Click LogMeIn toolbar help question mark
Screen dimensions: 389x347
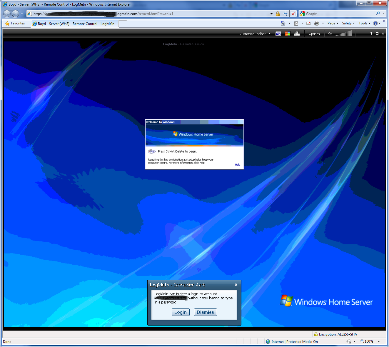(x=371, y=34)
